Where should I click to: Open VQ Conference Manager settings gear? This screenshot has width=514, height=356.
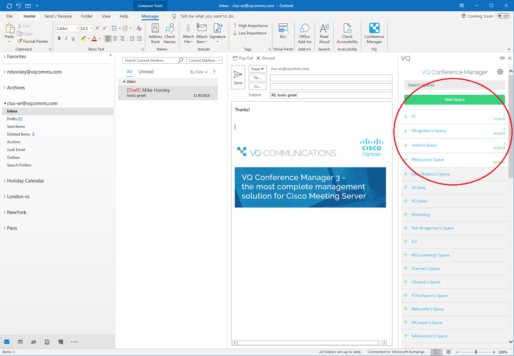click(x=500, y=71)
